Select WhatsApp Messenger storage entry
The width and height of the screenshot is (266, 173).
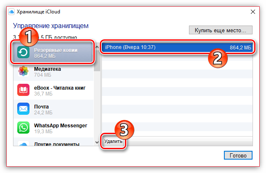pos(53,128)
